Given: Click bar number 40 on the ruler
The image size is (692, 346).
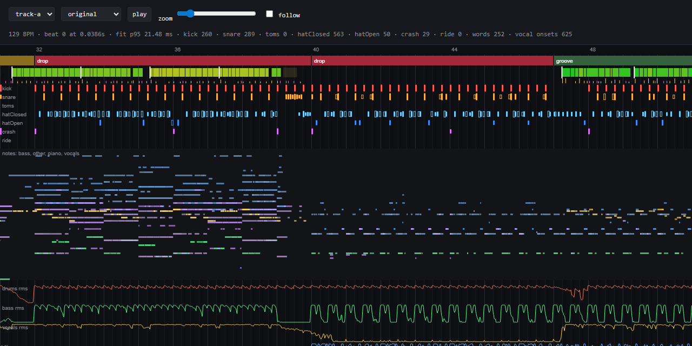Looking at the screenshot, I should click(x=316, y=50).
